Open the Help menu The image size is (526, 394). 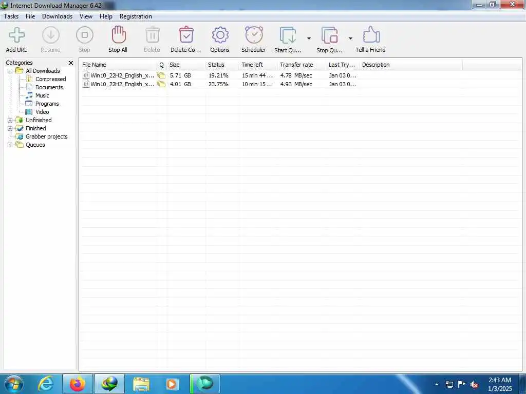point(106,16)
